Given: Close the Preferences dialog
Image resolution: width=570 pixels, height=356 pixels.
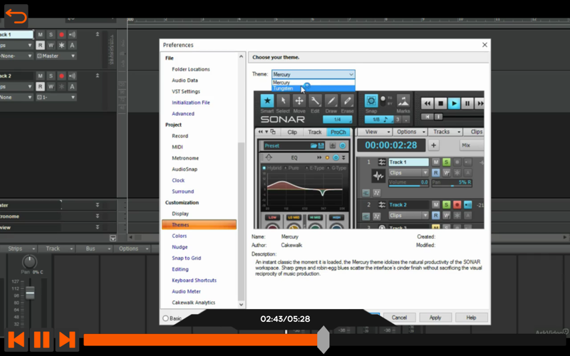Looking at the screenshot, I should pyautogui.click(x=484, y=45).
